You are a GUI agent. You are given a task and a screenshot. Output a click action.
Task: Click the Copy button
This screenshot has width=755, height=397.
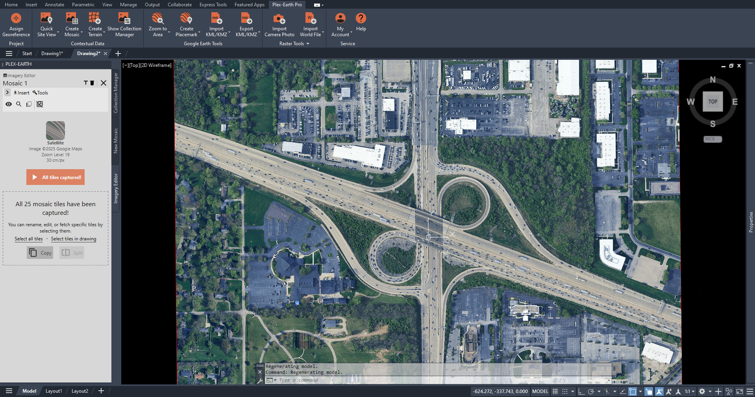click(x=40, y=253)
